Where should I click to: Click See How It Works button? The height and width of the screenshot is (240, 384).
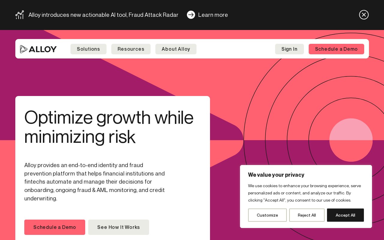[x=118, y=227]
